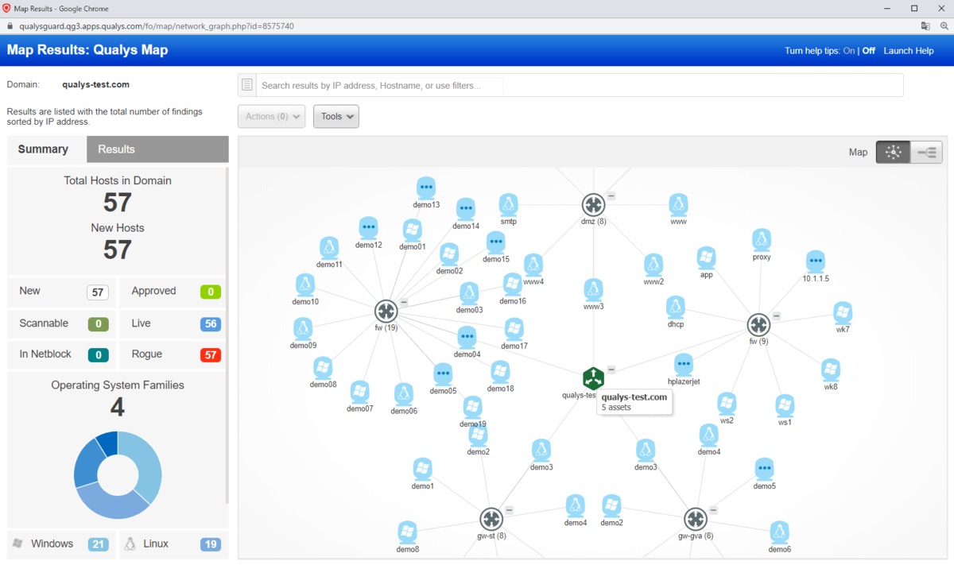This screenshot has height=565, width=954.
Task: Select the www3 host icon
Action: [x=593, y=289]
